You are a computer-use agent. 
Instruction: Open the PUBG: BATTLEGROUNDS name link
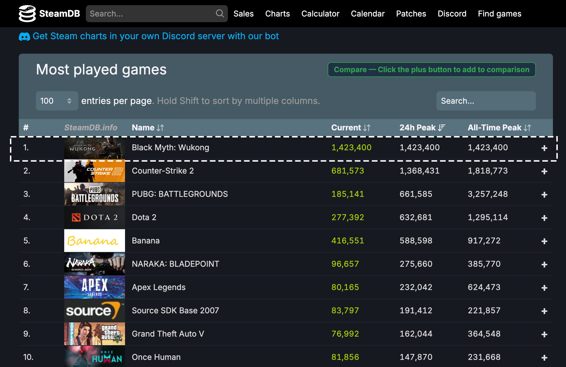(x=180, y=194)
